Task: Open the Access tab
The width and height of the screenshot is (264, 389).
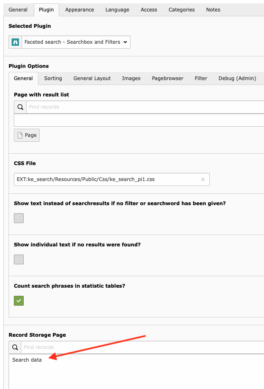Action: (149, 10)
